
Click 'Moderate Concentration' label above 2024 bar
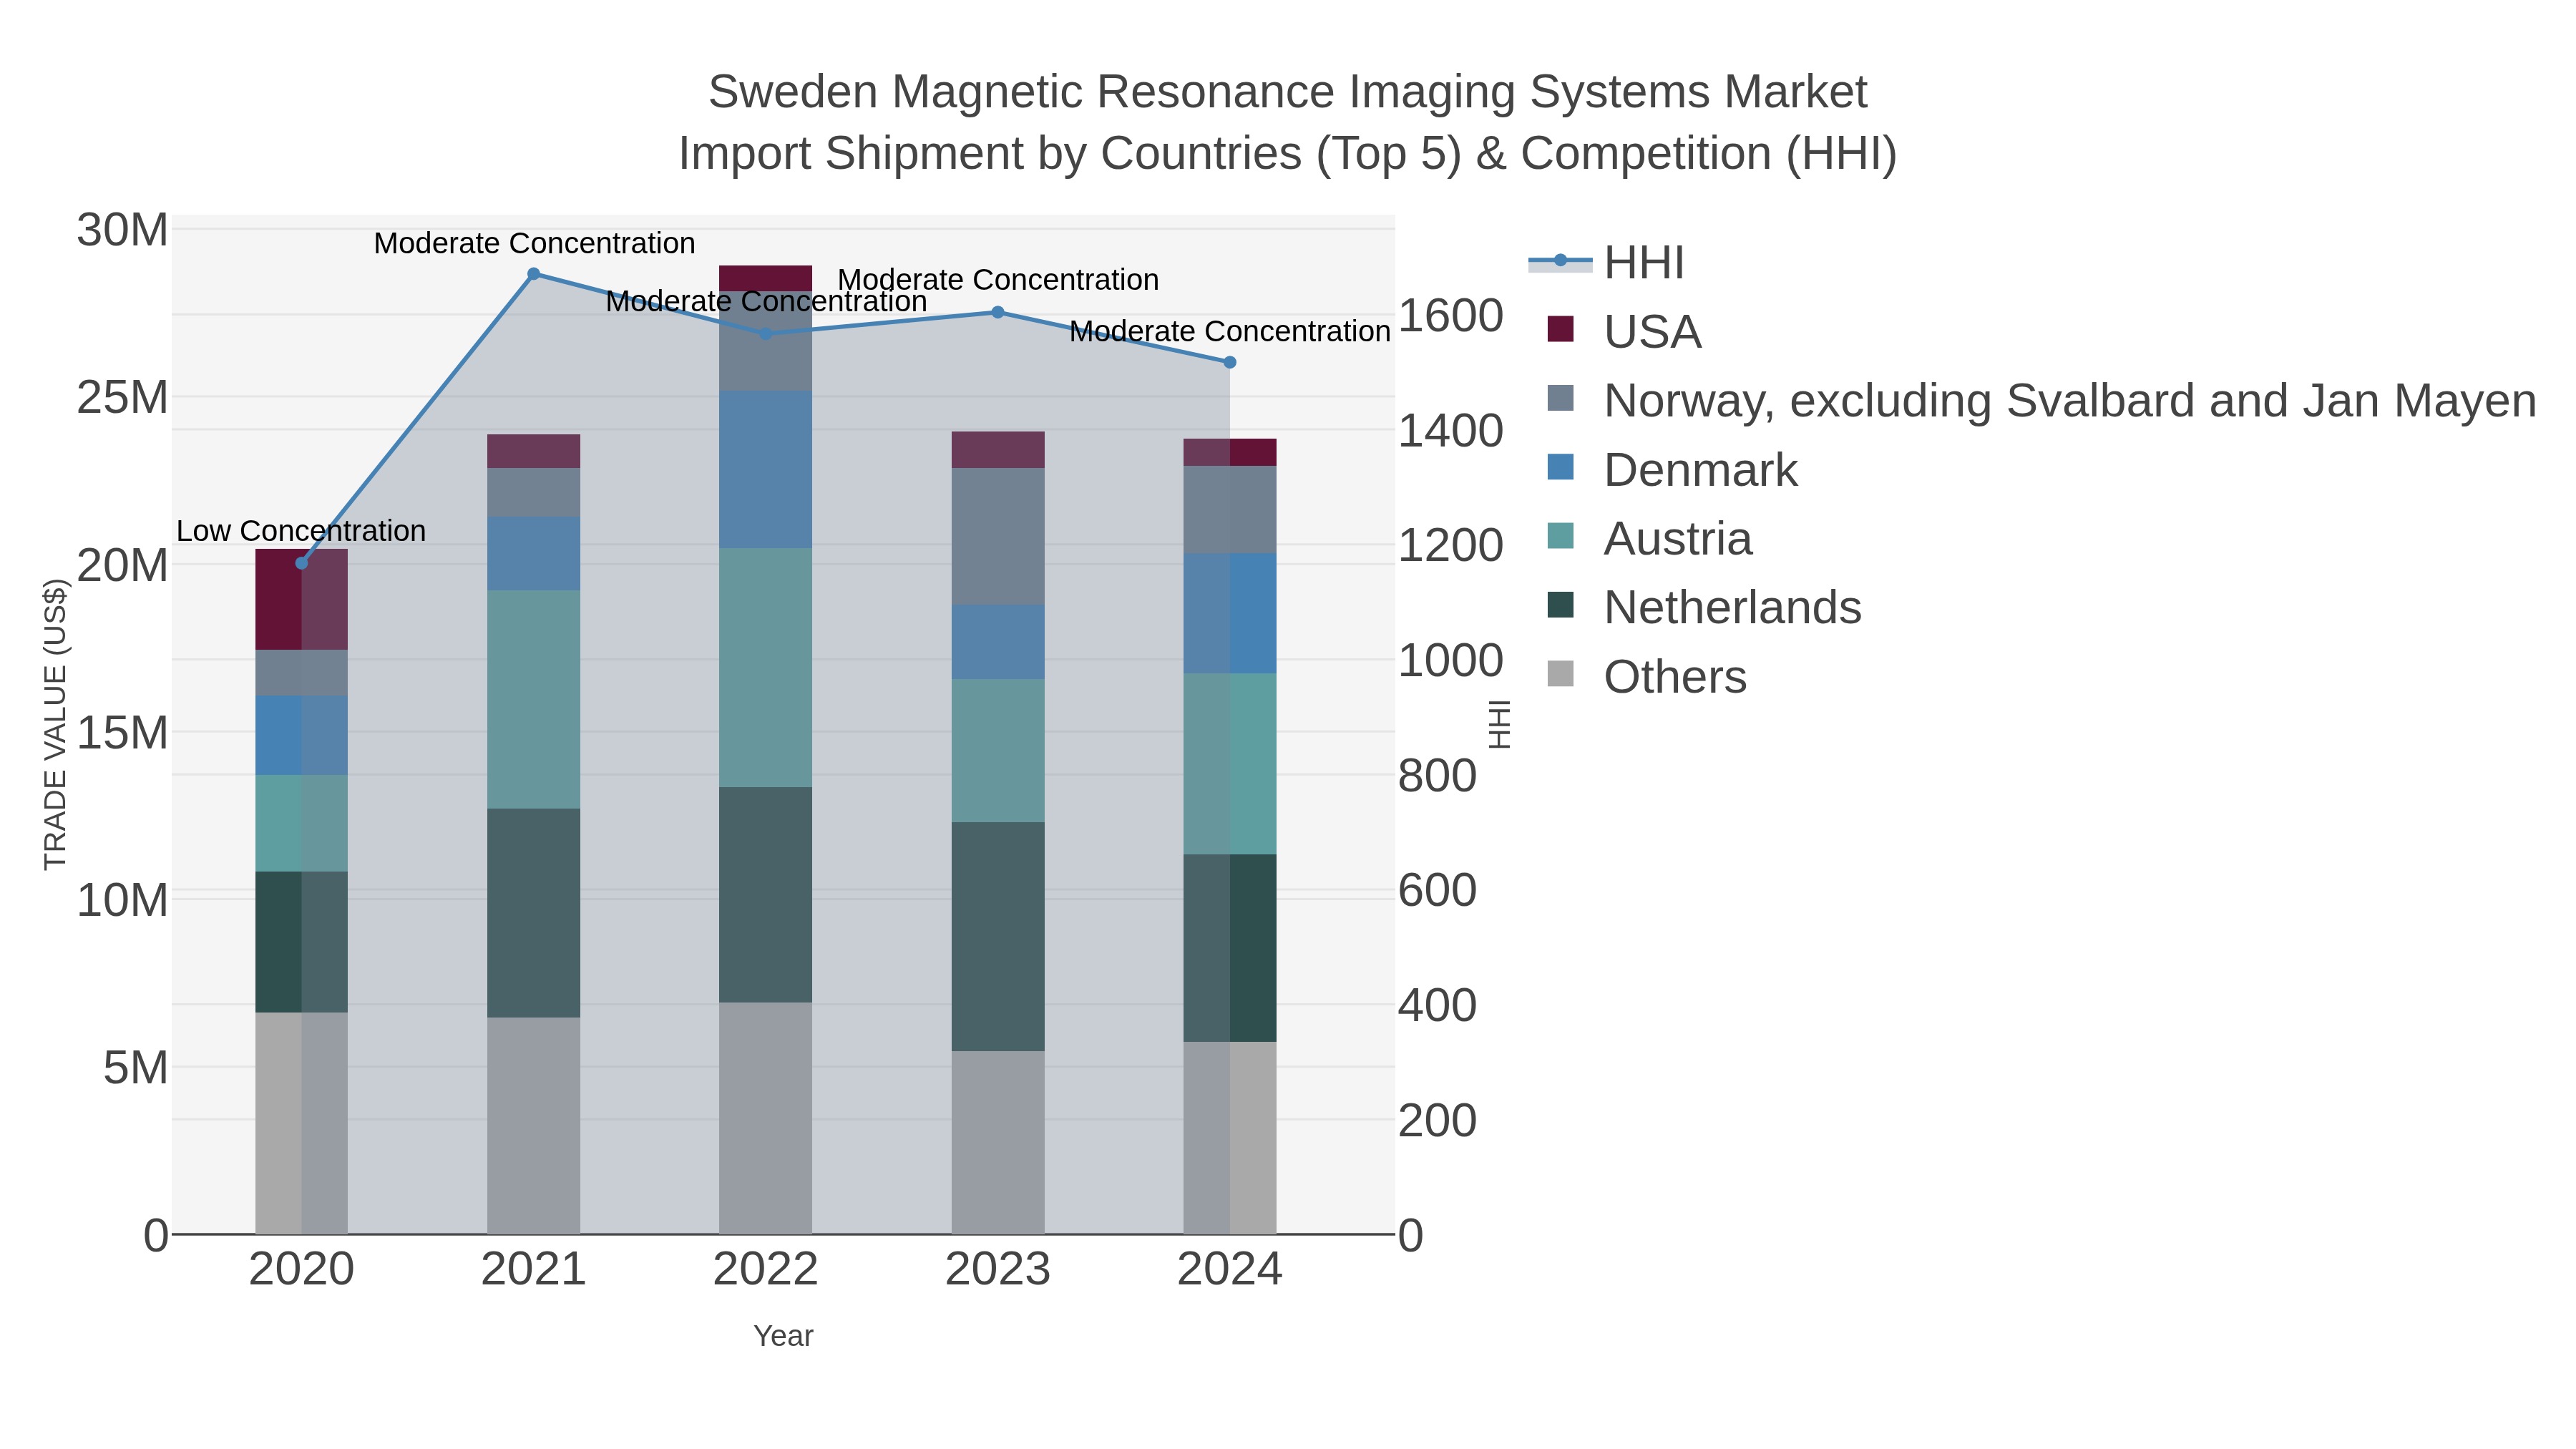[x=1230, y=331]
